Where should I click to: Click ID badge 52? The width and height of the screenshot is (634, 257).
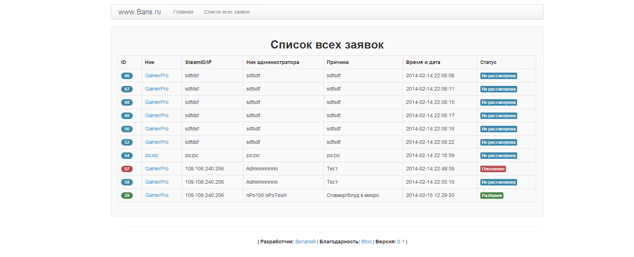127,142
